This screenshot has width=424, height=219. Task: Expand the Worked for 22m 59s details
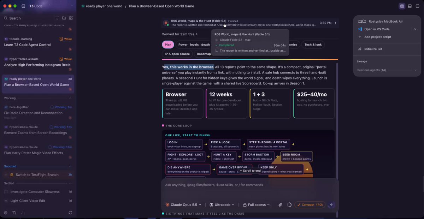[x=180, y=34]
